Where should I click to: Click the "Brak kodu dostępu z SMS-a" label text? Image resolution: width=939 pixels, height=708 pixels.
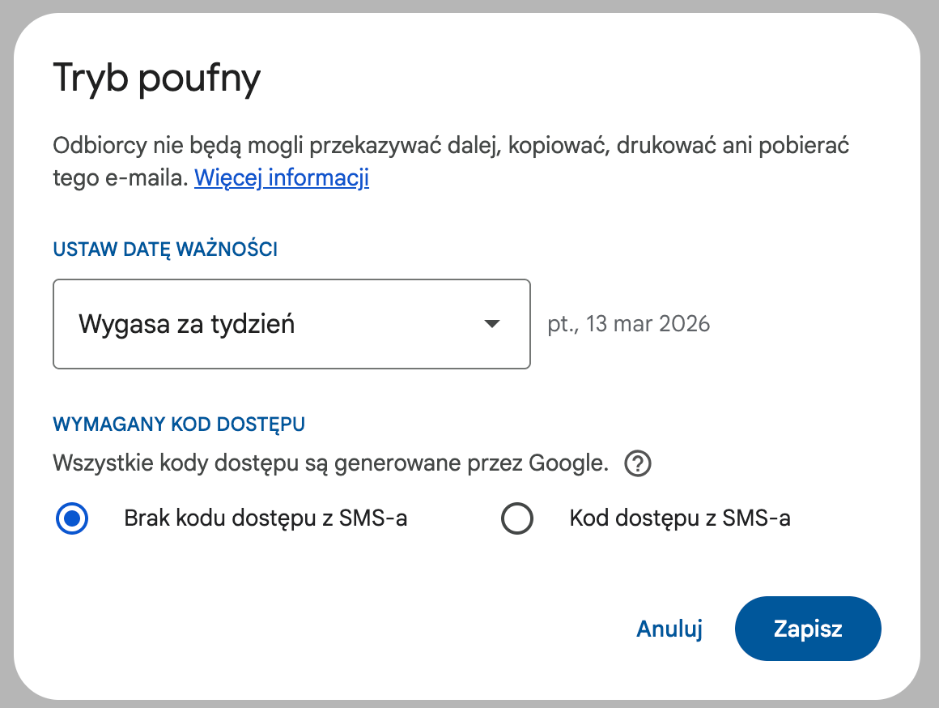pos(266,518)
